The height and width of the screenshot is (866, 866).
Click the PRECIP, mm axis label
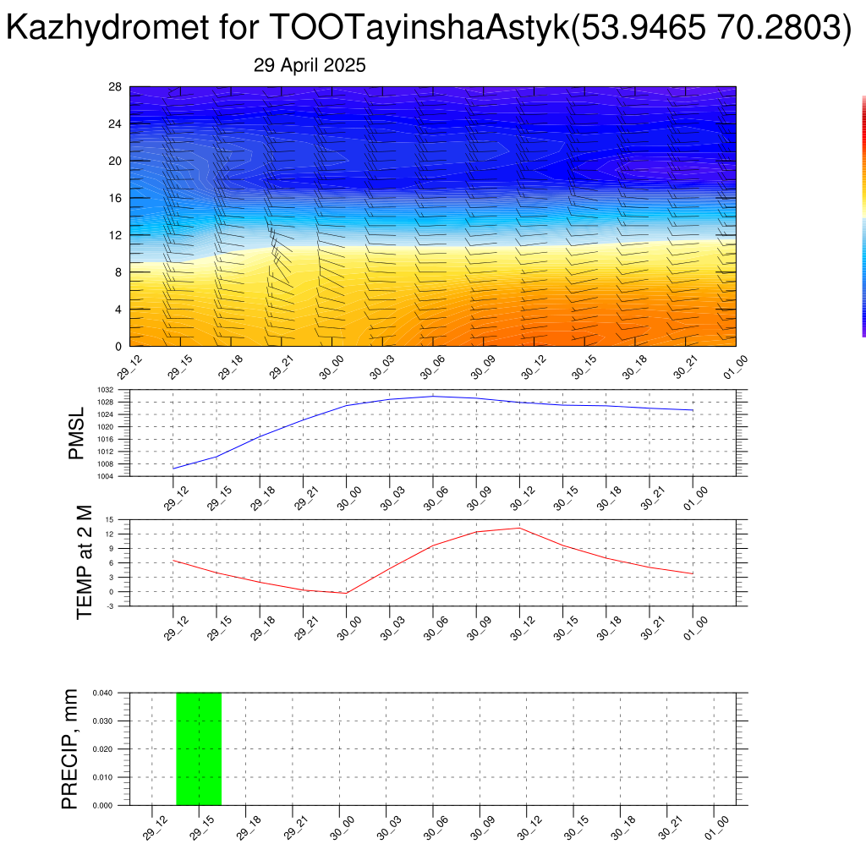69,749
